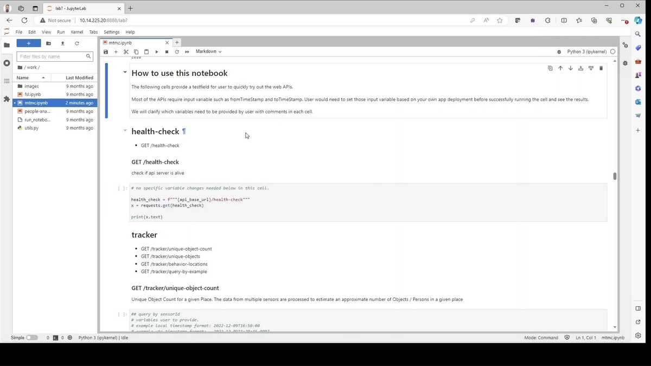The image size is (651, 366).
Task: Interrupt the kernel using stop icon
Action: 167,52
